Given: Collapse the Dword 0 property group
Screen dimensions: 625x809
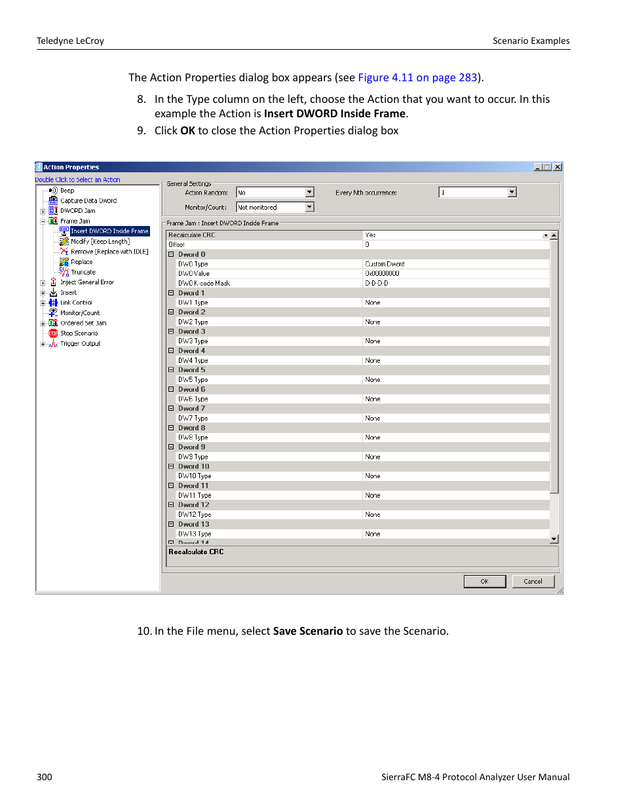Looking at the screenshot, I should 171,254.
